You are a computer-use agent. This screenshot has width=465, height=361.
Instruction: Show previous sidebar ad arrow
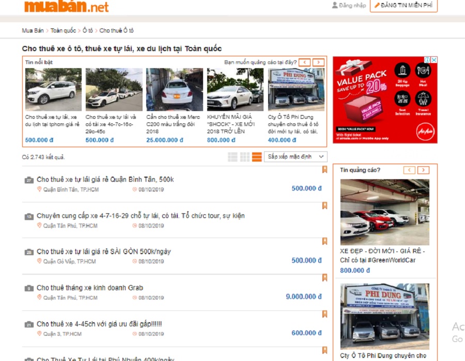click(x=409, y=170)
